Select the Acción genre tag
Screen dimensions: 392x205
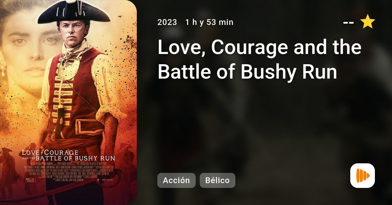tap(176, 180)
